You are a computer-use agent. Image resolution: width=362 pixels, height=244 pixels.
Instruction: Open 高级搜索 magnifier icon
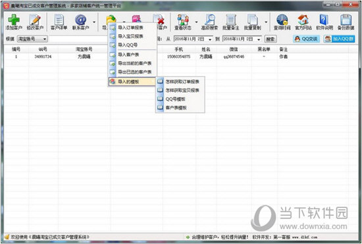pyautogui.click(x=209, y=20)
